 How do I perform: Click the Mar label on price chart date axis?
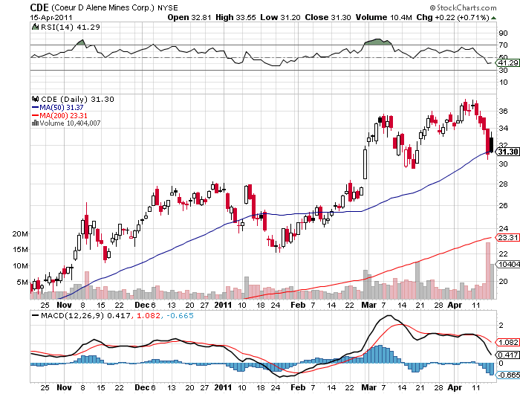[x=368, y=305]
